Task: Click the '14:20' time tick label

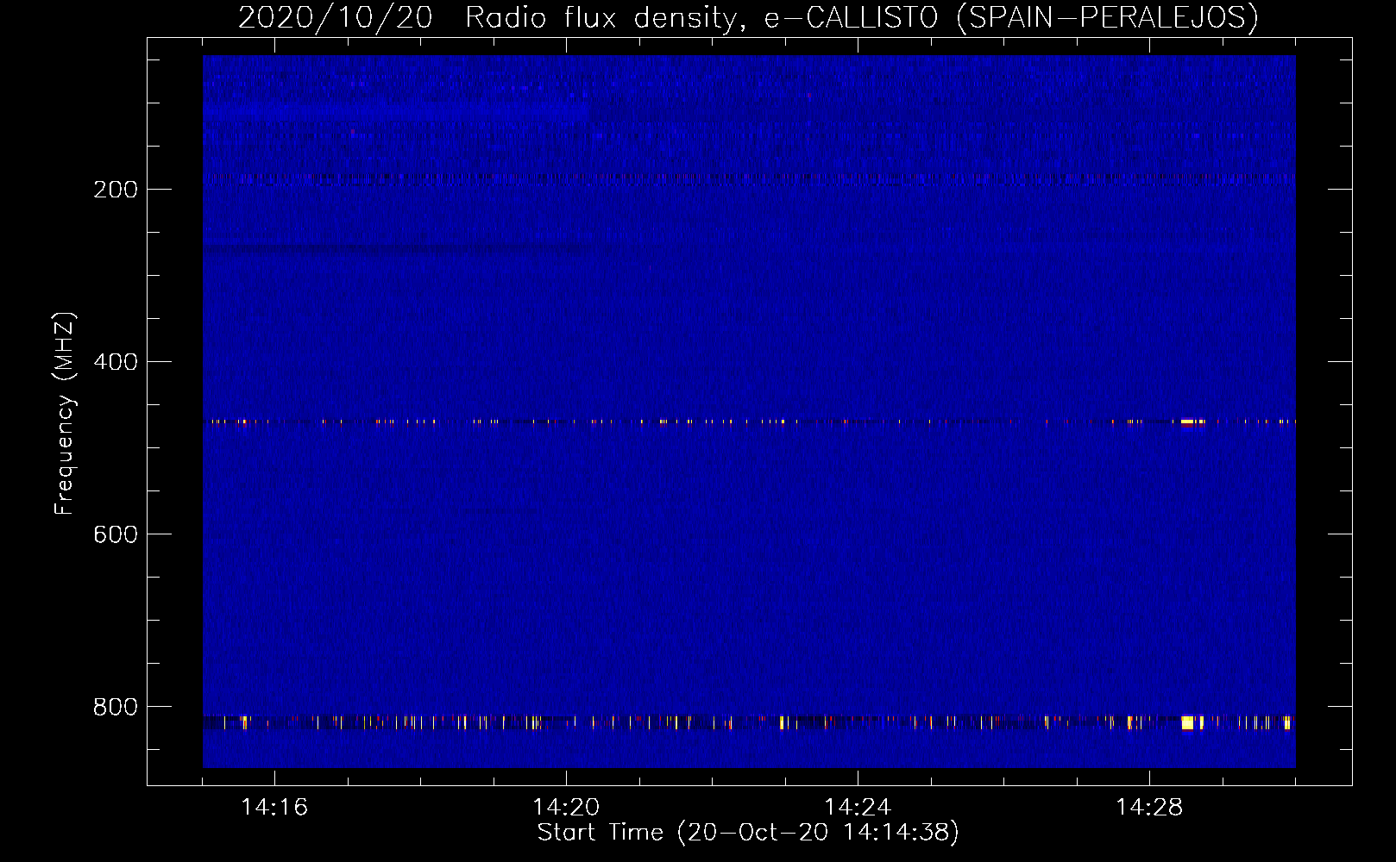Action: click(566, 808)
